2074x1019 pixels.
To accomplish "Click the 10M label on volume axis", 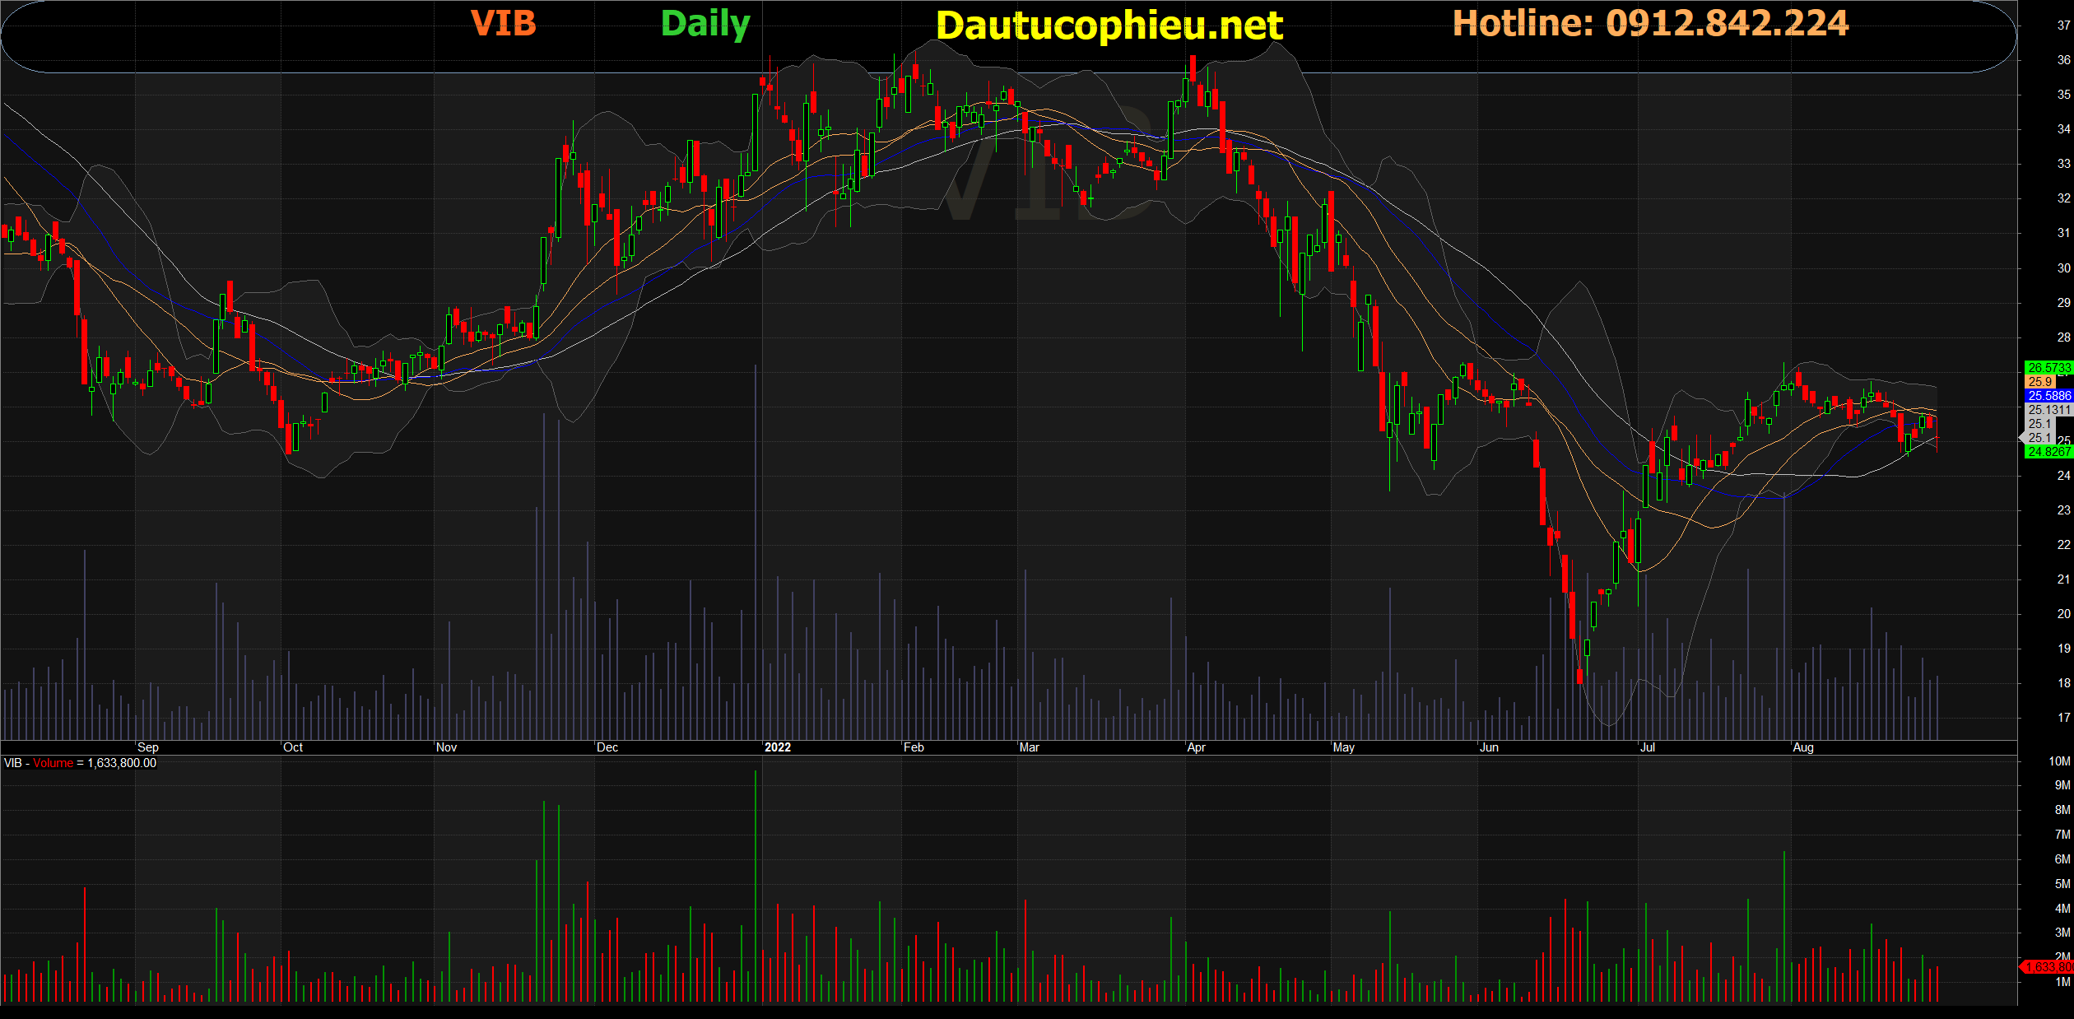I will click(2058, 761).
